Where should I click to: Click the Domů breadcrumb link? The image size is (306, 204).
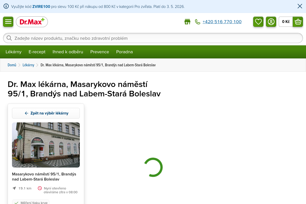[12, 65]
